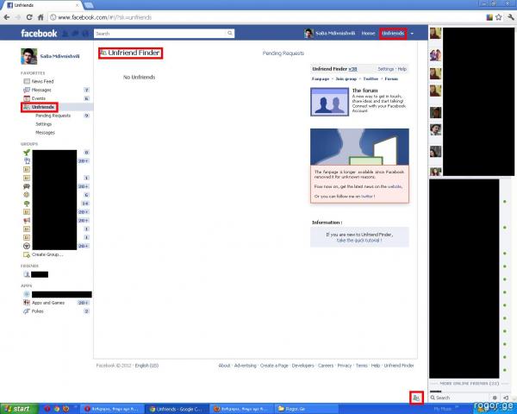The width and height of the screenshot is (517, 414).
Task: Expand the account dropdown arrow in the top bar
Action: click(x=412, y=34)
